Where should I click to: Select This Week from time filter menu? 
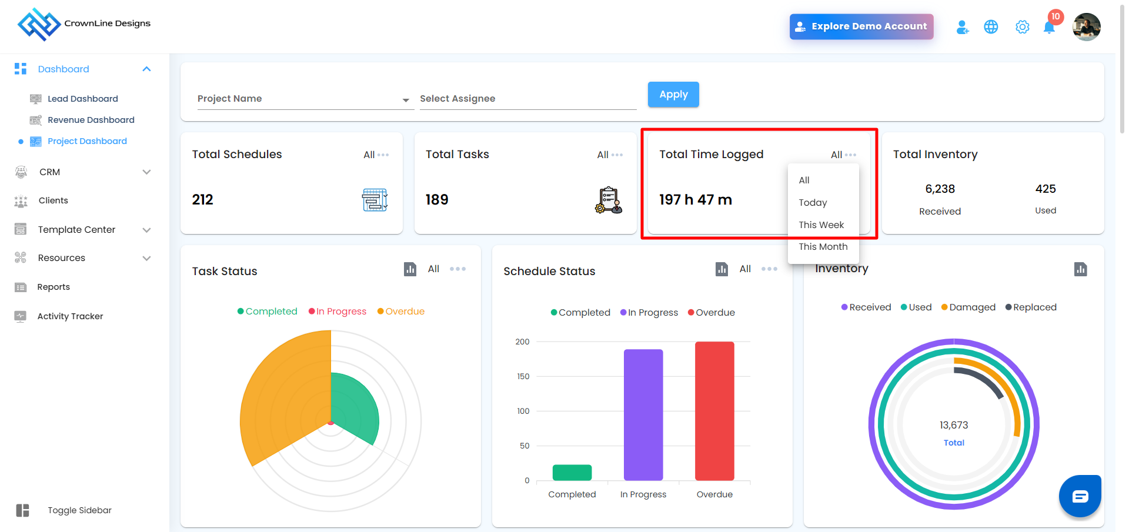pyautogui.click(x=821, y=225)
